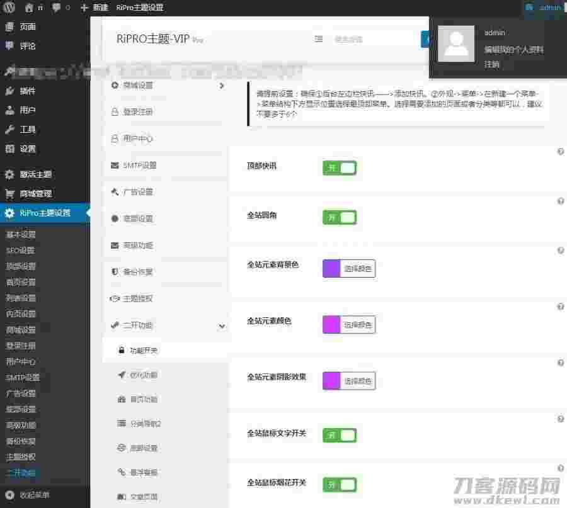This screenshot has height=508, width=567.
Task: Click the help icon beside 顶部快讯
Action: tap(560, 152)
